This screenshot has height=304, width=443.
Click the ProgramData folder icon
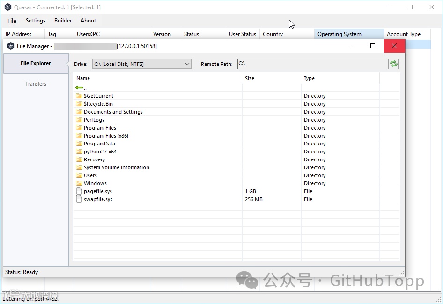point(79,144)
